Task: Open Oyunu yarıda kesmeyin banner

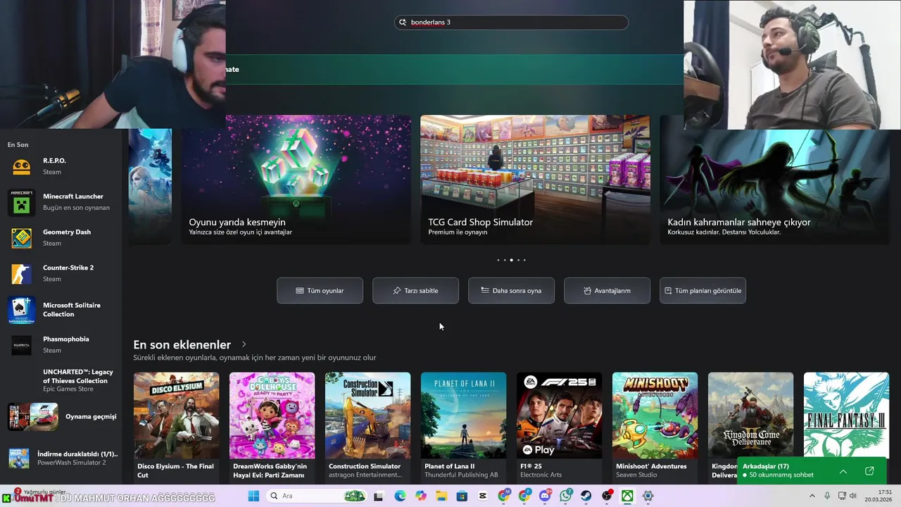Action: (x=296, y=180)
